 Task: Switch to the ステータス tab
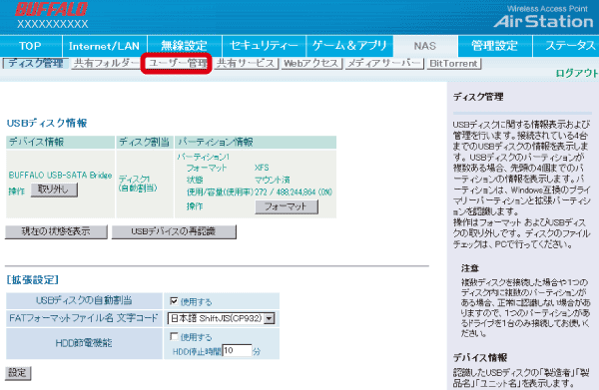click(566, 46)
